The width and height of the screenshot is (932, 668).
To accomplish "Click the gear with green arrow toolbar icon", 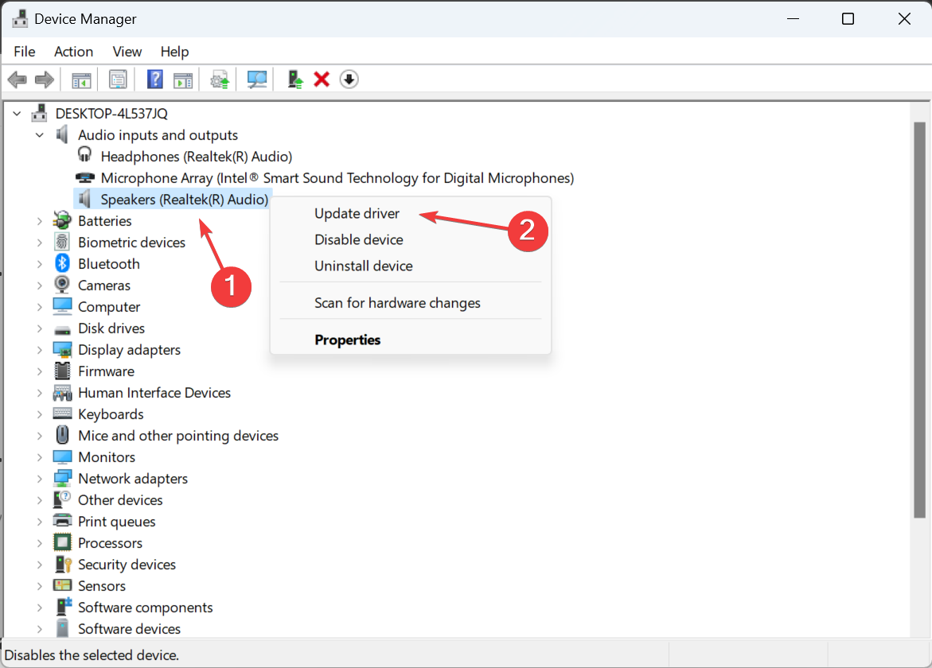I will 220,80.
